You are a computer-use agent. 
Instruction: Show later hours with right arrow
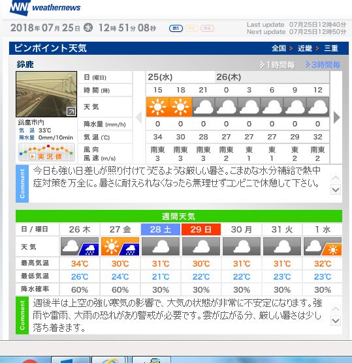click(336, 117)
